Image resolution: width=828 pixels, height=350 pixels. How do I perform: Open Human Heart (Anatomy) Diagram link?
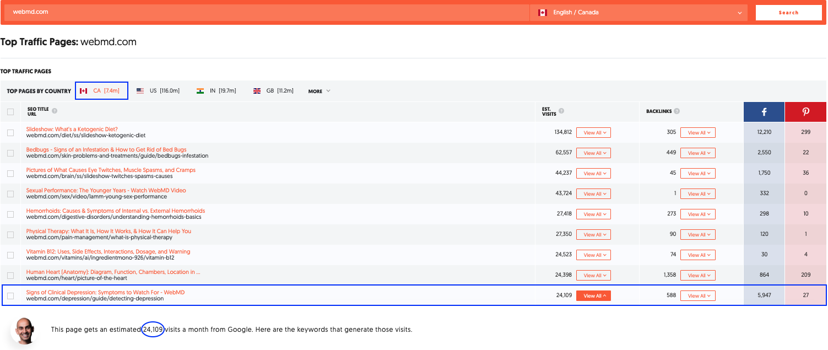tap(113, 272)
